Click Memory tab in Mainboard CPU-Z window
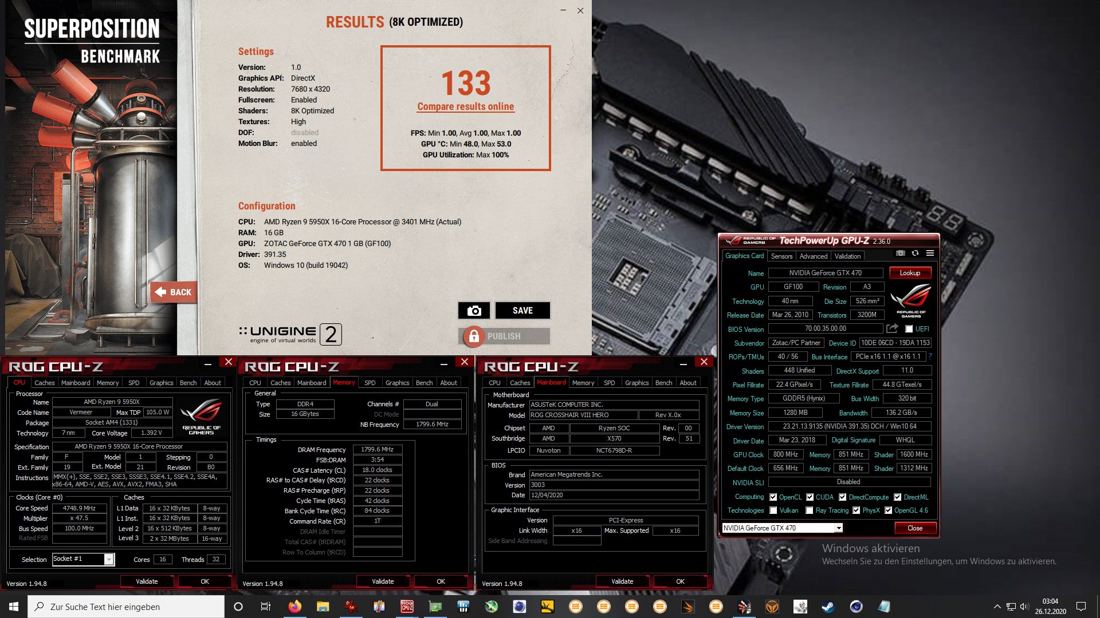This screenshot has width=1100, height=618. tap(583, 383)
